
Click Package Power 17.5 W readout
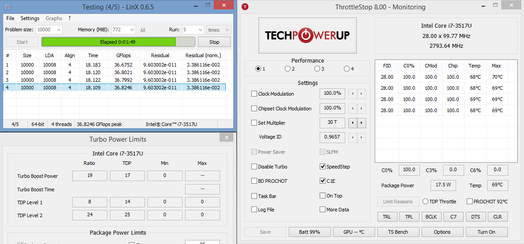point(443,185)
